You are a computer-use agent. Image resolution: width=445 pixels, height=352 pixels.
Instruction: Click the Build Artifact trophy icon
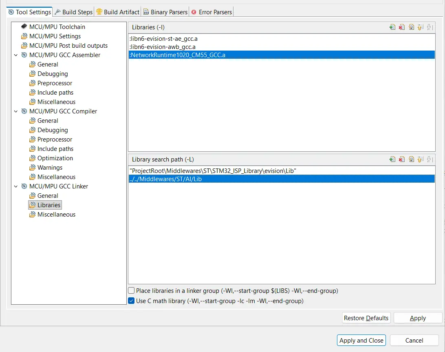(99, 12)
